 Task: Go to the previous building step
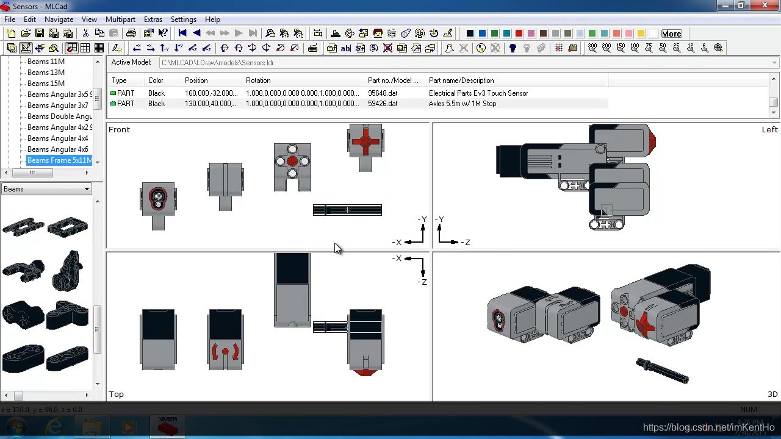tap(196, 34)
